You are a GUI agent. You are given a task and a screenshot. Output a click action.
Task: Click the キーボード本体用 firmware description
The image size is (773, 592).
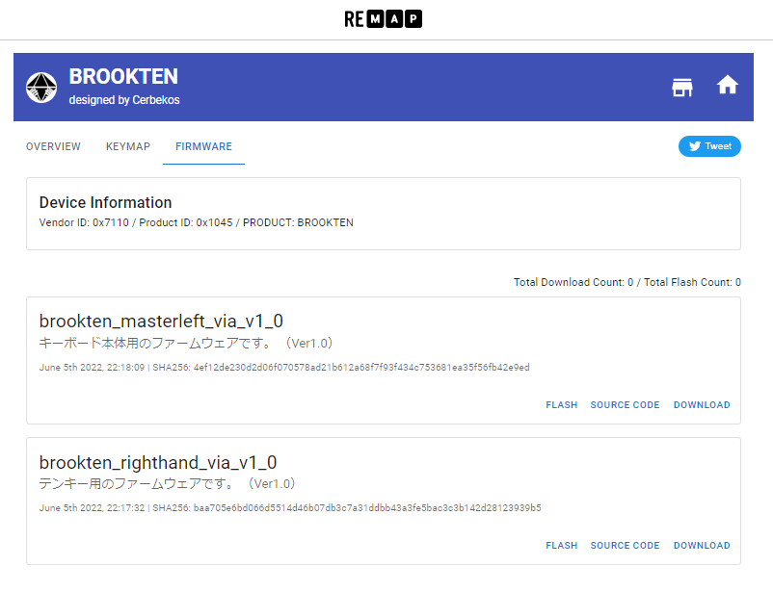click(186, 344)
